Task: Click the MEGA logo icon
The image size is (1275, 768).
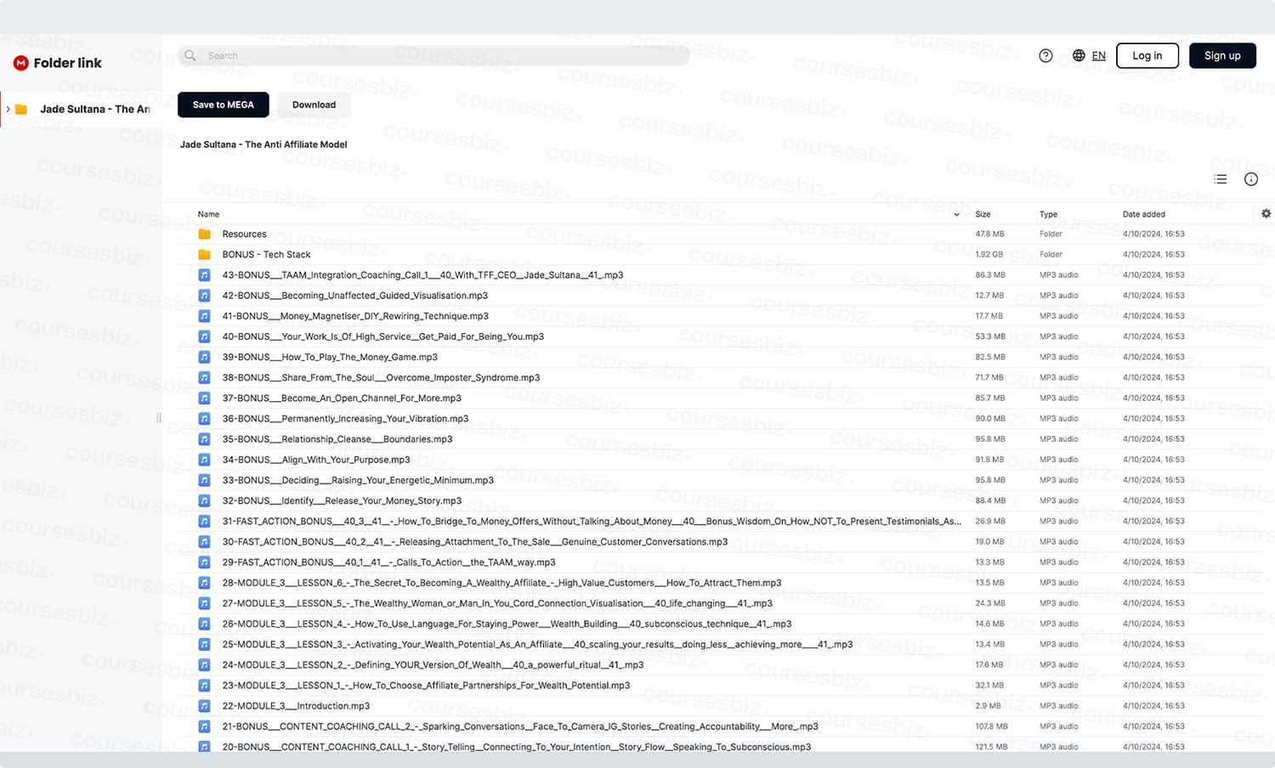Action: coord(21,63)
